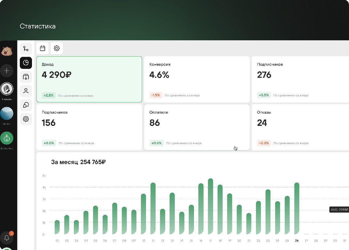Select the green robot avatar bot
The image size is (349, 250).
(x=7, y=138)
